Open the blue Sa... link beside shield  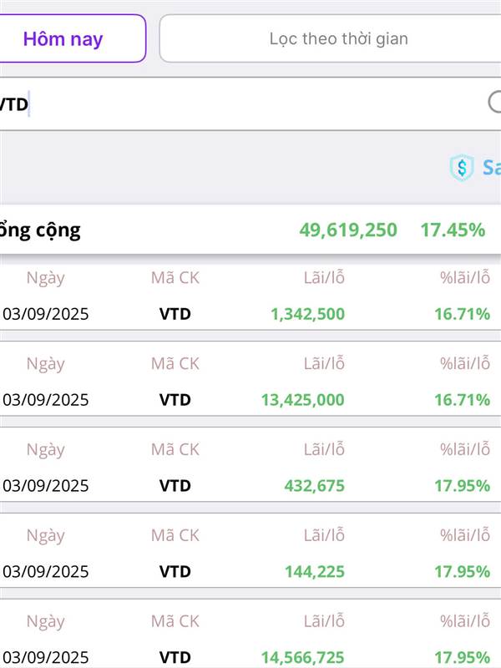click(x=491, y=168)
